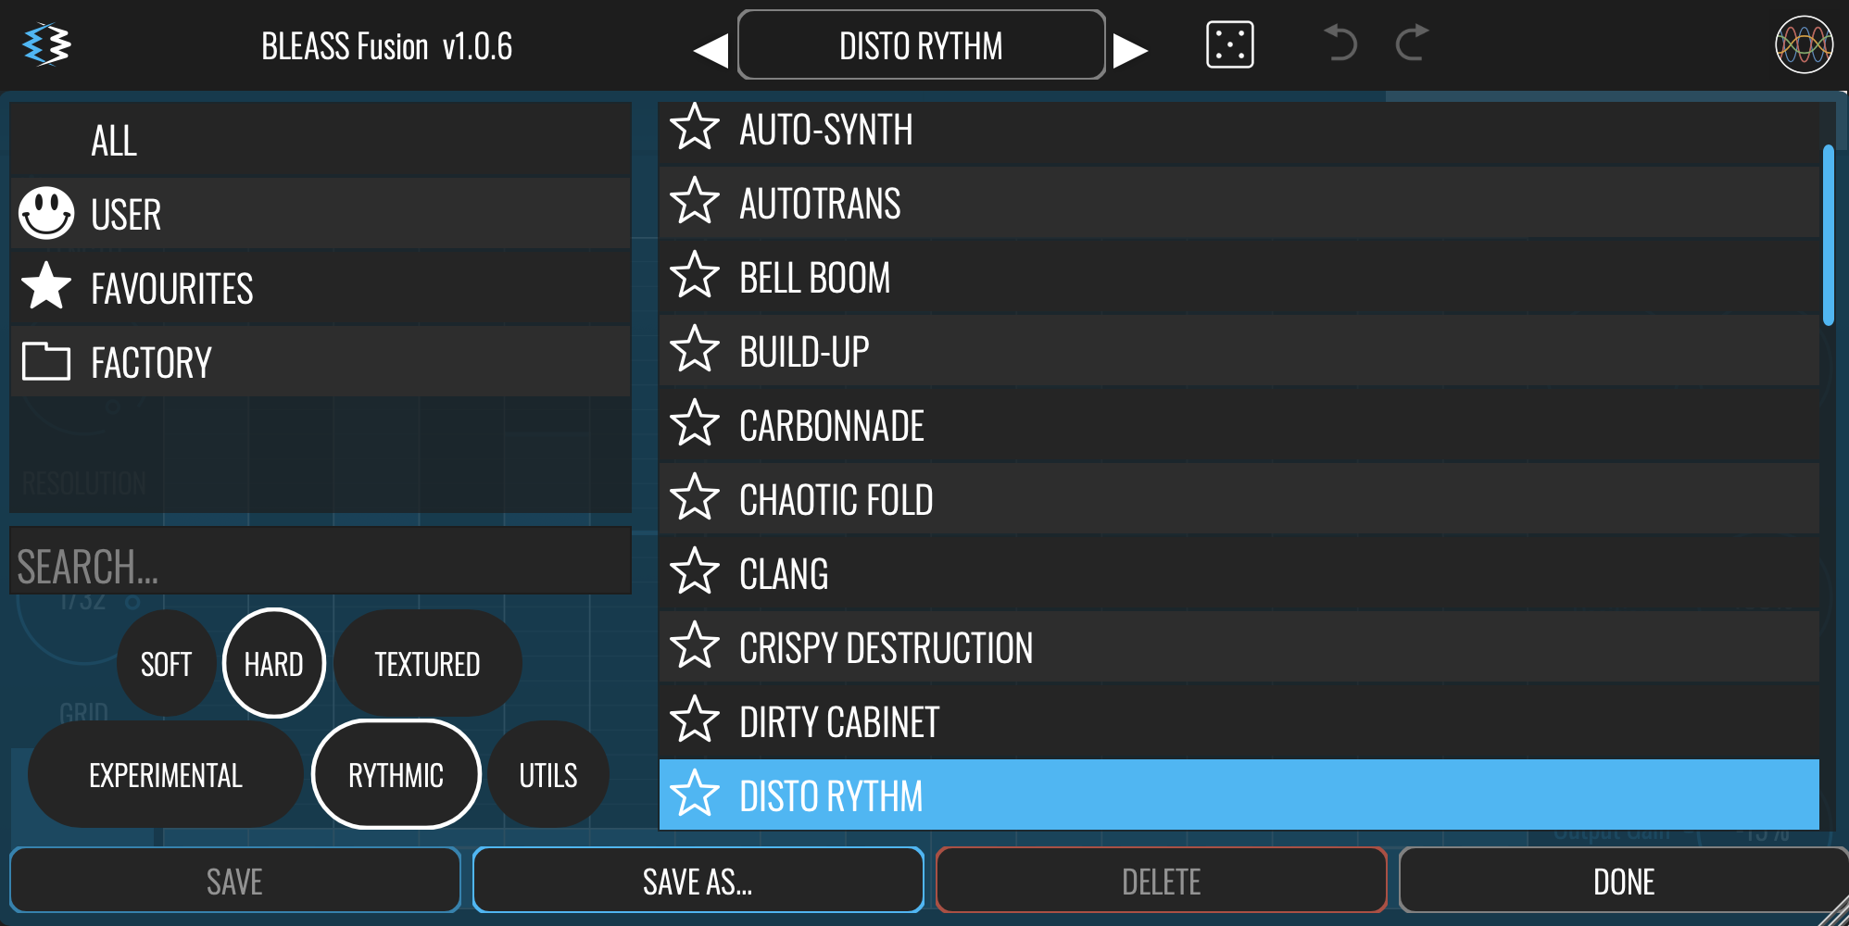1849x926 pixels.
Task: Go to the previous preset arrow
Action: click(x=711, y=50)
